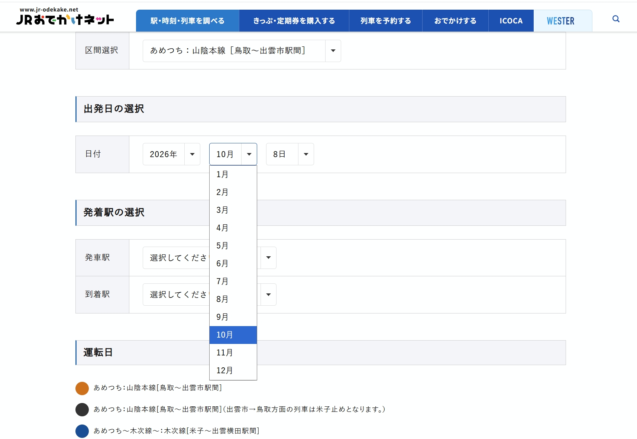The width and height of the screenshot is (637, 439).
Task: Select 8月 from the month list
Action: point(233,299)
